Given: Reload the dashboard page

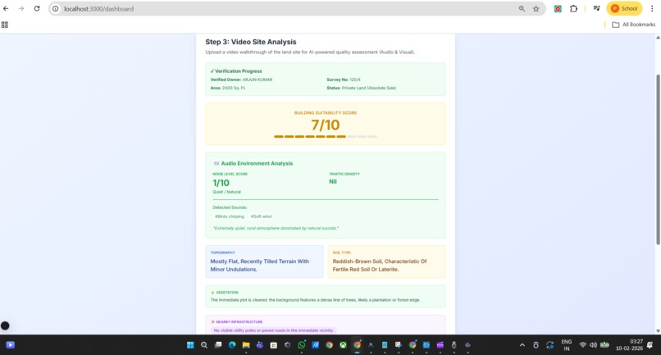Looking at the screenshot, I should 37,8.
